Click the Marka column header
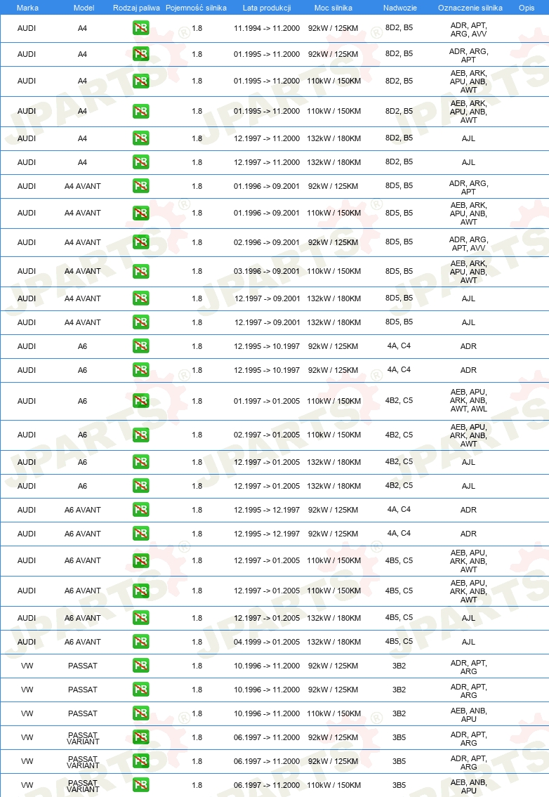This screenshot has height=797, width=549. 27,8
